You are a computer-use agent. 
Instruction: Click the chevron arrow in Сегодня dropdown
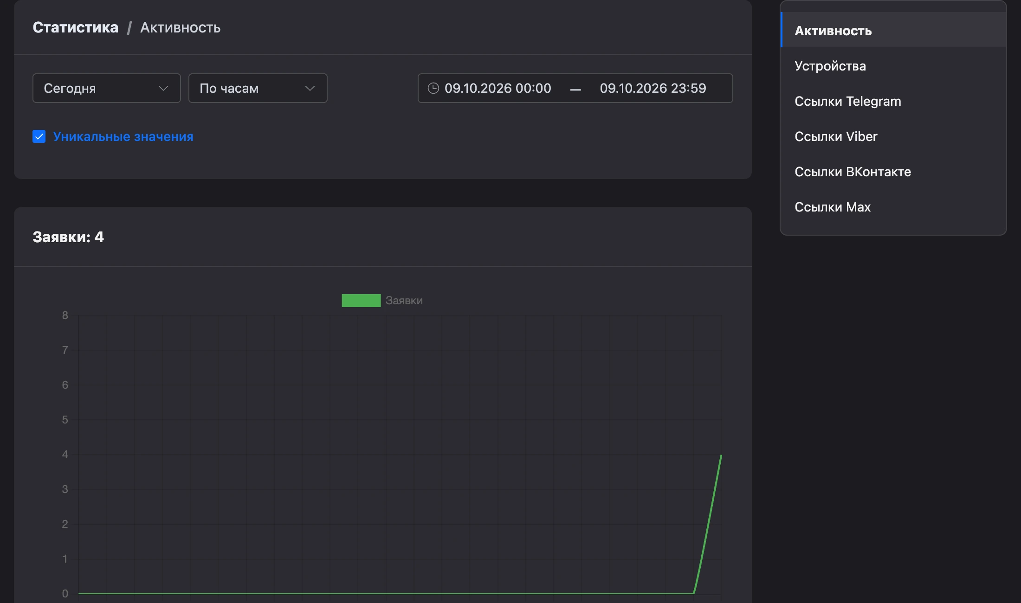point(163,88)
